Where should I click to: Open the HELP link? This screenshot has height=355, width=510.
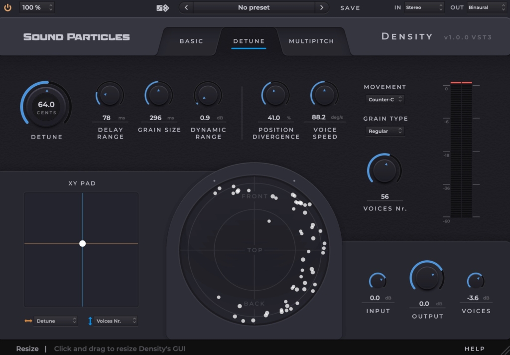pyautogui.click(x=474, y=349)
